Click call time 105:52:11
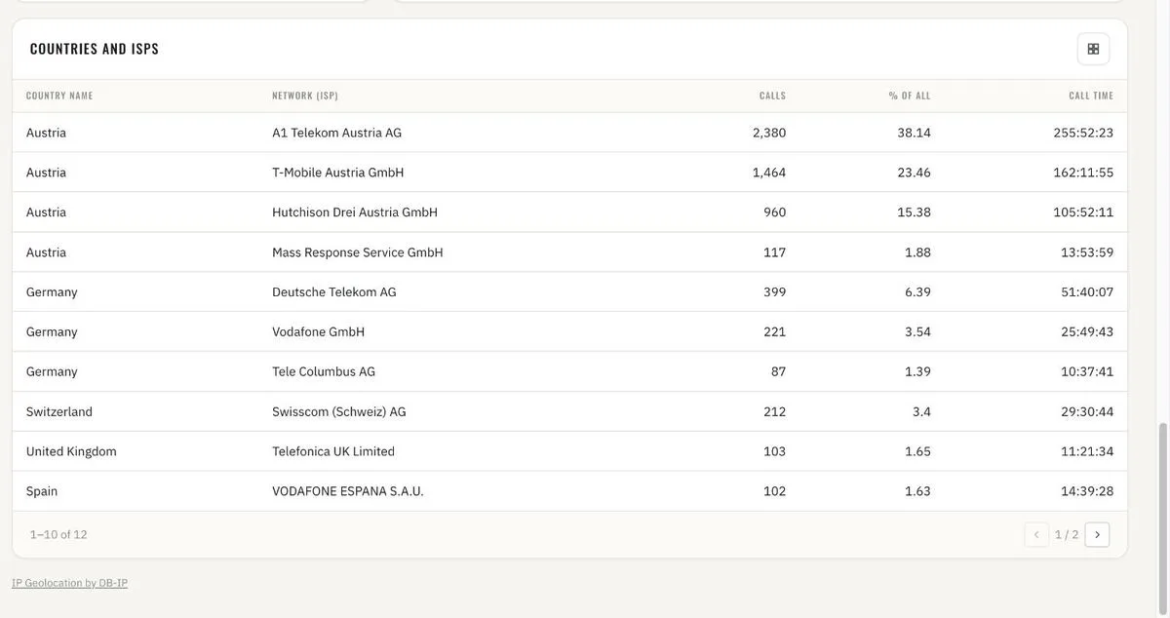Image resolution: width=1170 pixels, height=618 pixels. (1083, 212)
